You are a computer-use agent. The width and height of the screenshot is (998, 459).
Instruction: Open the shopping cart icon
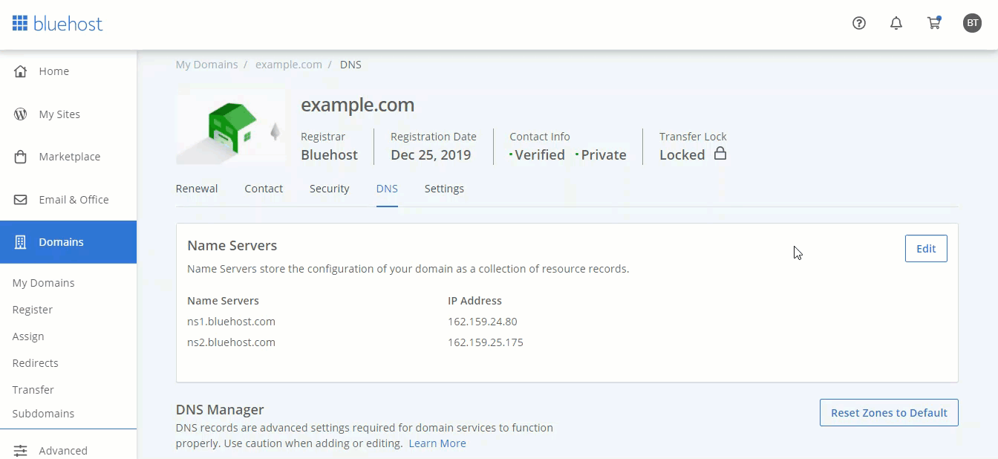[x=934, y=23]
